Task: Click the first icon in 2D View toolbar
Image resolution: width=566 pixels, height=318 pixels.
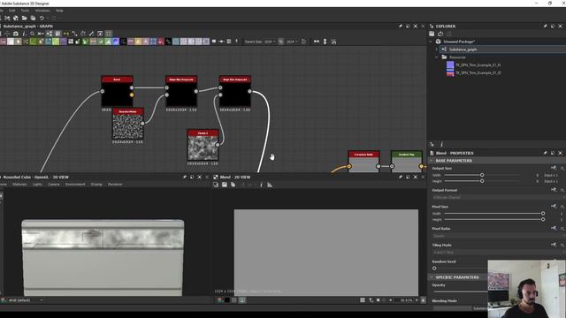Action: [216, 185]
